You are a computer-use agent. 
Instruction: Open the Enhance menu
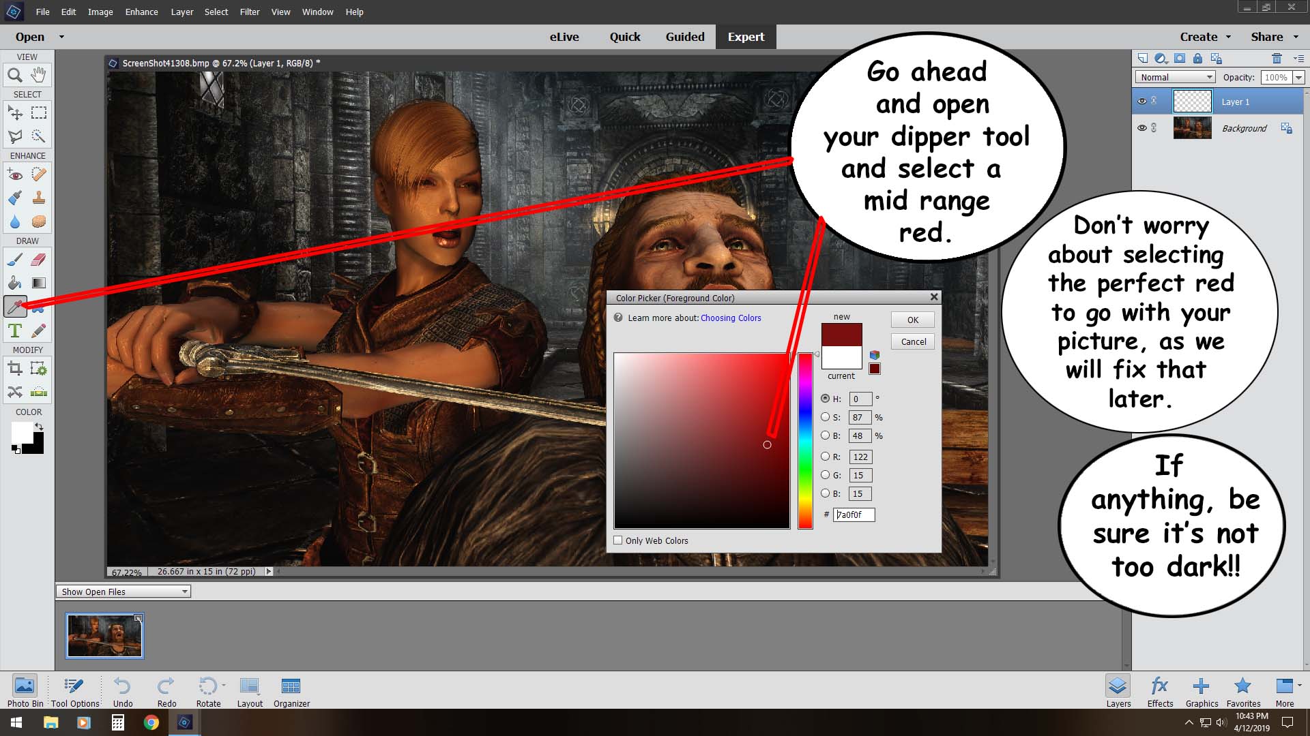[x=141, y=12]
